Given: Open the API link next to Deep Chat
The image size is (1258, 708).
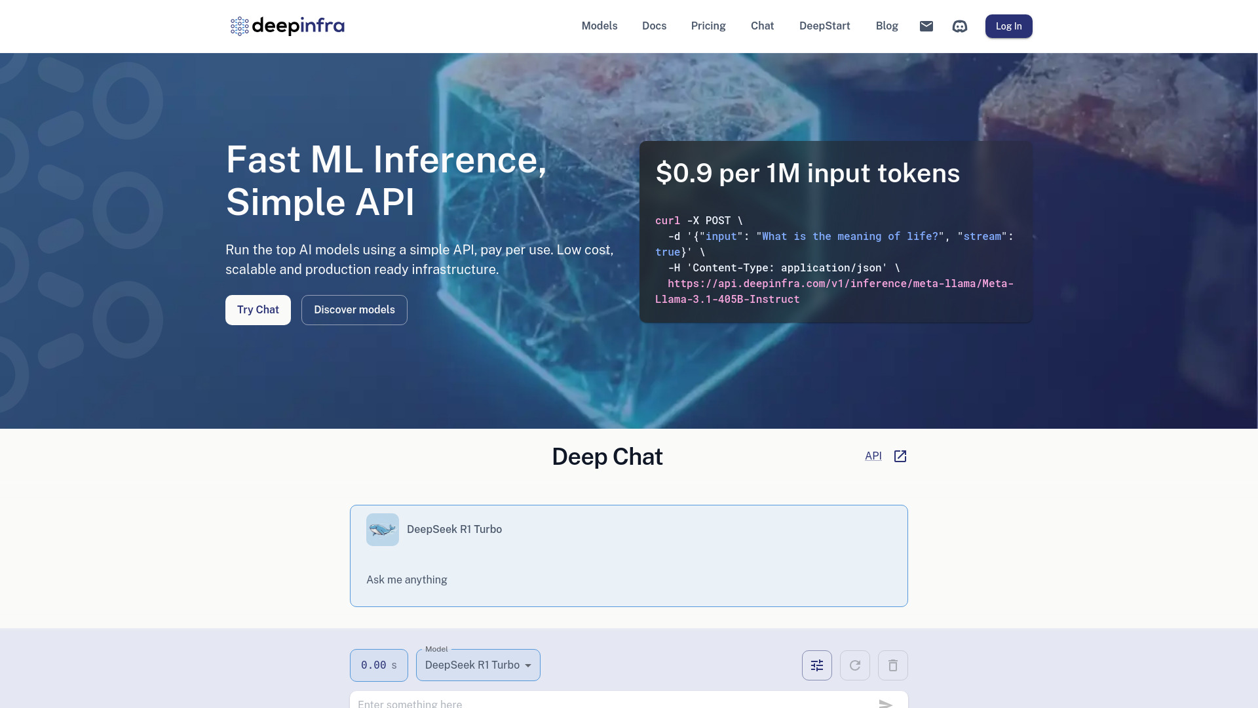Looking at the screenshot, I should 873,456.
